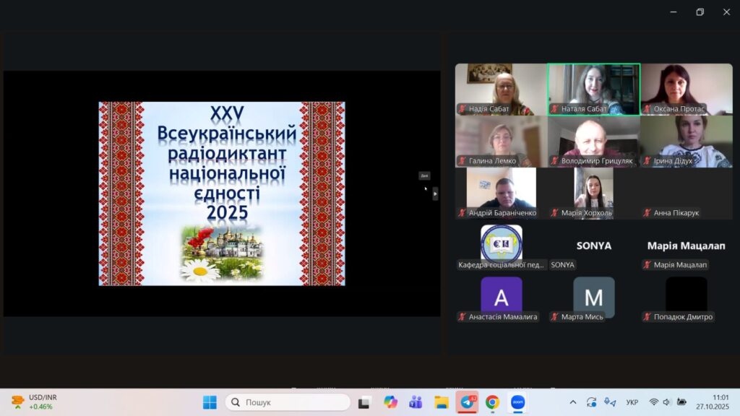Select the Володимир Грицуляк video tile

593,142
